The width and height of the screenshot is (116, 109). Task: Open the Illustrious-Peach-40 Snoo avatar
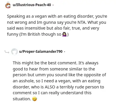coord(8,5)
